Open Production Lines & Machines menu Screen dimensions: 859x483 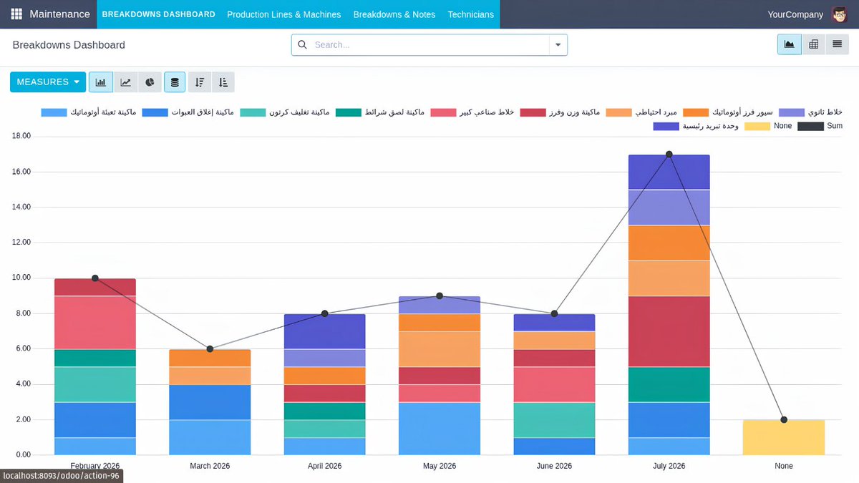[x=284, y=14]
